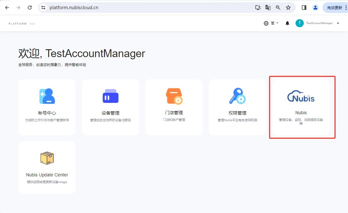Open the Chrome three-dot menu
Screen dimensions: 348x213
point(346,8)
